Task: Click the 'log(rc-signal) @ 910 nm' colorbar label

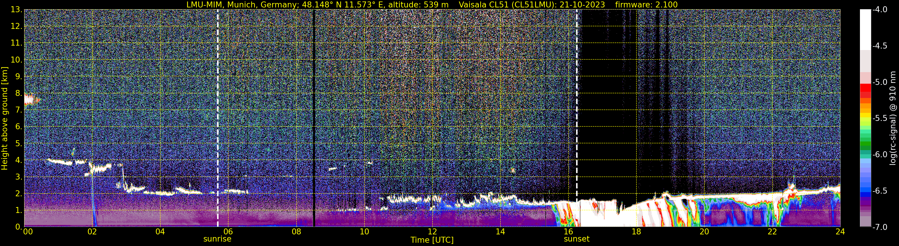Action: 893,119
